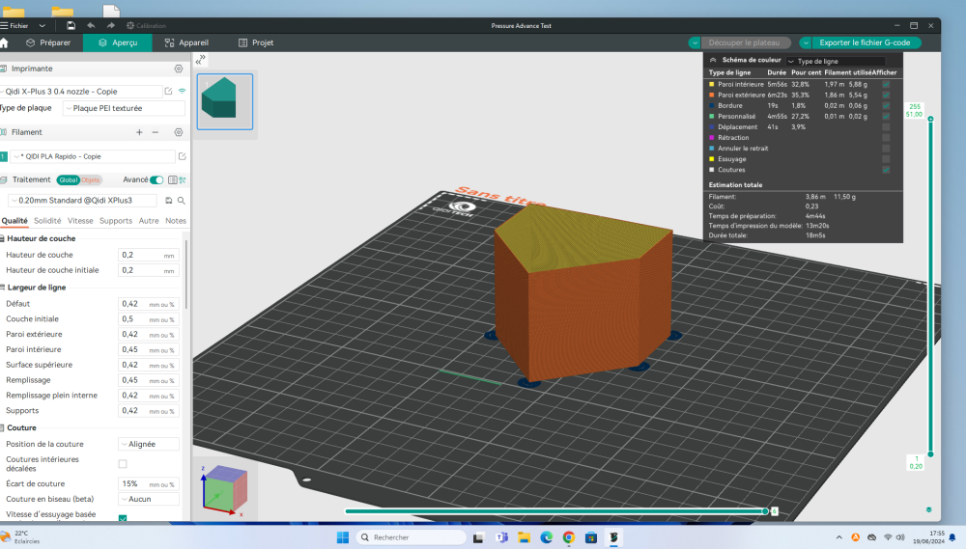
Task: Open printer settings gear icon
Action: tap(179, 69)
